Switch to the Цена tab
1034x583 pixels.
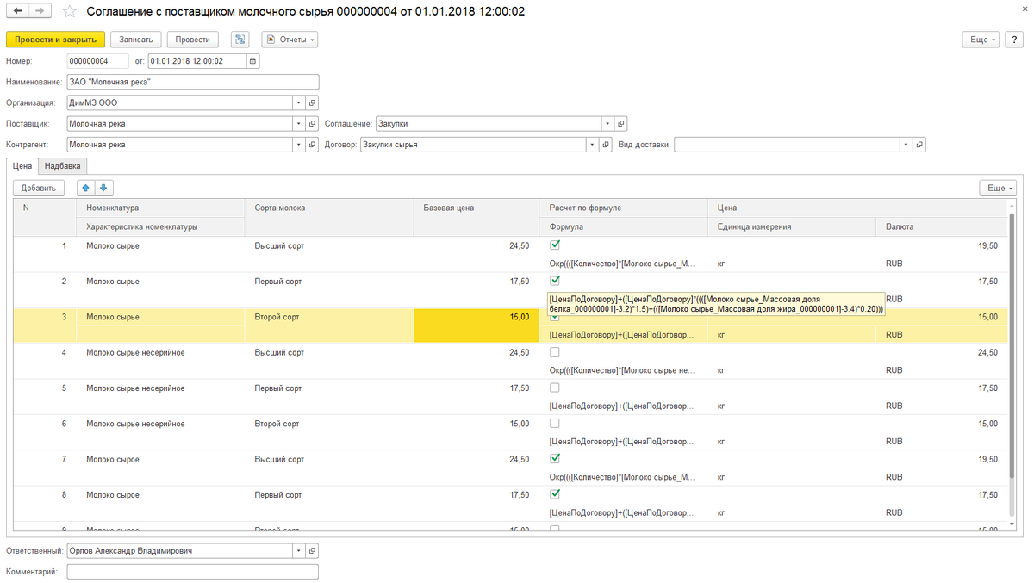[22, 166]
